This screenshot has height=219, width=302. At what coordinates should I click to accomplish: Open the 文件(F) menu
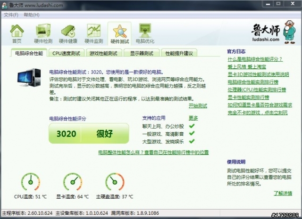pos(11,15)
